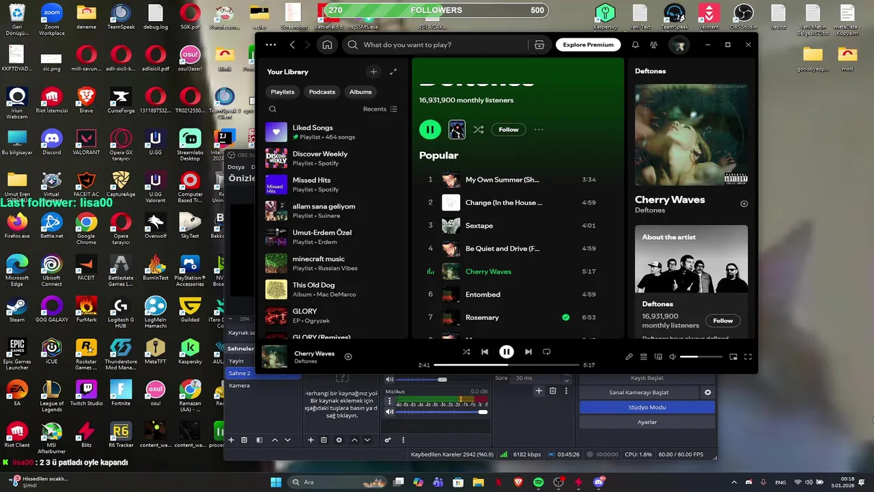Open OBS virtual camera settings gear
This screenshot has height=492, width=874.
pyautogui.click(x=708, y=392)
